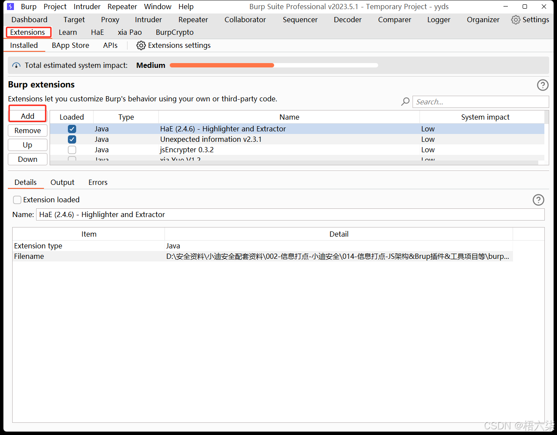Open Settings via the gear icon
The image size is (557, 435).
[x=516, y=20]
